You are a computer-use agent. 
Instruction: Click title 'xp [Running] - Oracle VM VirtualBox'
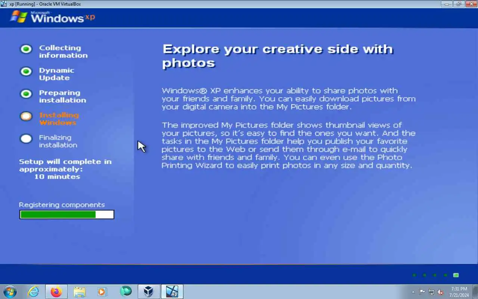(x=45, y=4)
